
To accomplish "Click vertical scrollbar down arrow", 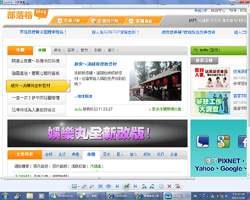I will (x=248, y=175).
